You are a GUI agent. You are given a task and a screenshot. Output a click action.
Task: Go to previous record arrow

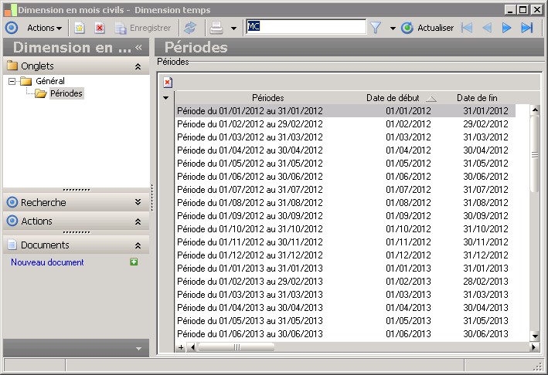coord(487,28)
